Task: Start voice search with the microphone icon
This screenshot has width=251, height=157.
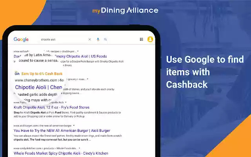Action: (x=98, y=39)
